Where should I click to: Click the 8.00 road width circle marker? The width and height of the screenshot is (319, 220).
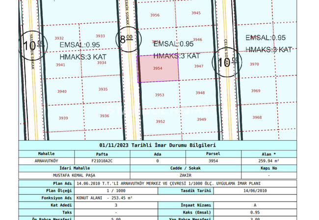pos(124,38)
